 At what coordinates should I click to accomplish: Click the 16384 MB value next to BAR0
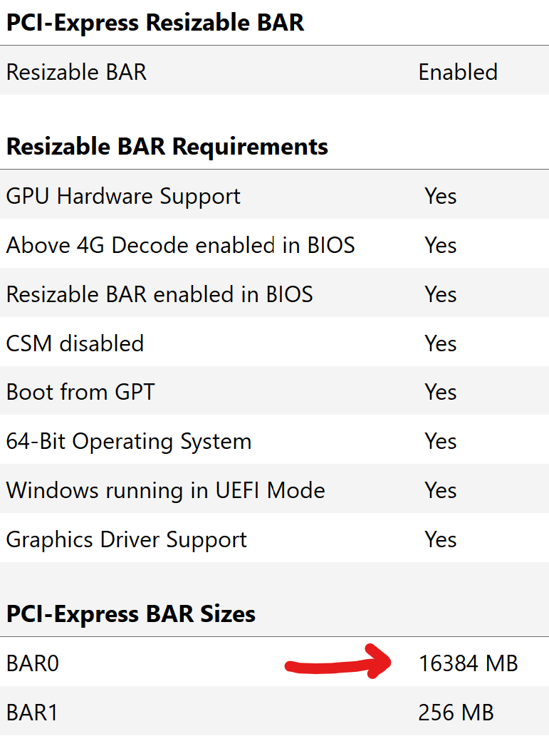point(470,663)
